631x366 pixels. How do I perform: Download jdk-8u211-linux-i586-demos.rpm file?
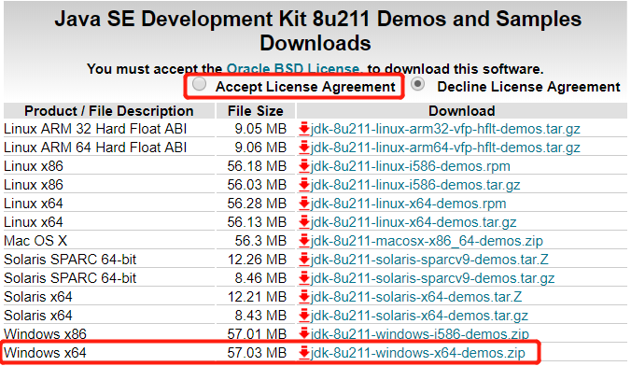[410, 166]
